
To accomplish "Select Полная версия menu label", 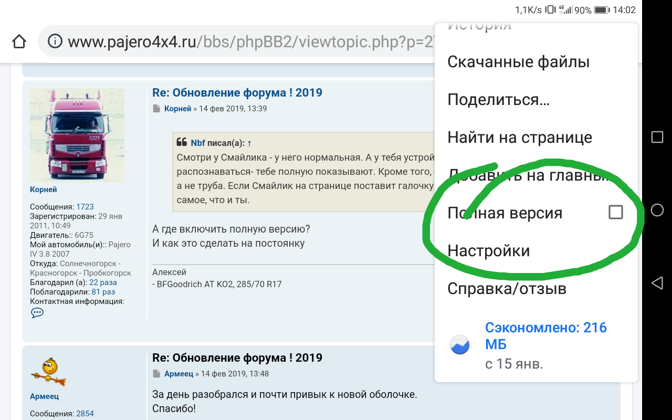I will click(505, 213).
